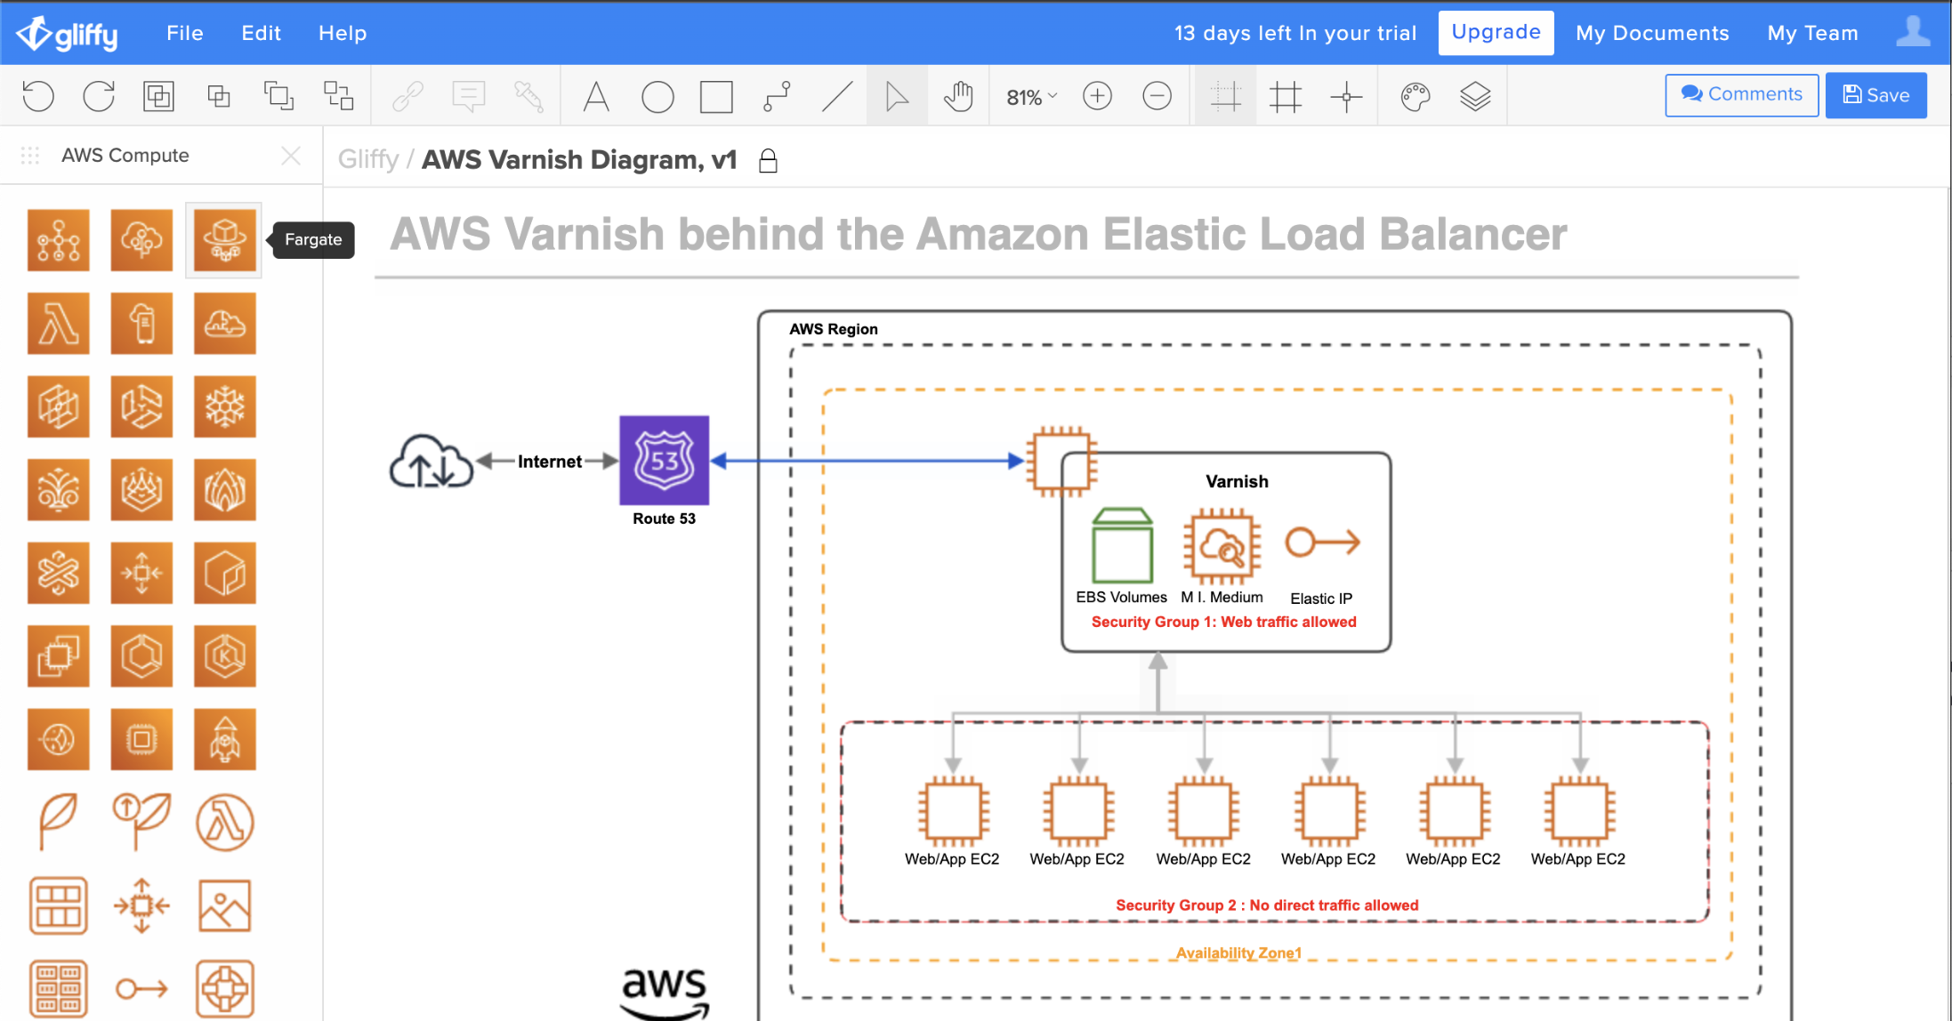Screen dimensions: 1952x1021
Task: Activate the Pan hand tool
Action: pos(958,96)
